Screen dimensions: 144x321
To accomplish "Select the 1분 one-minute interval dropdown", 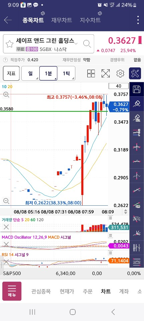I will [x=48, y=73].
